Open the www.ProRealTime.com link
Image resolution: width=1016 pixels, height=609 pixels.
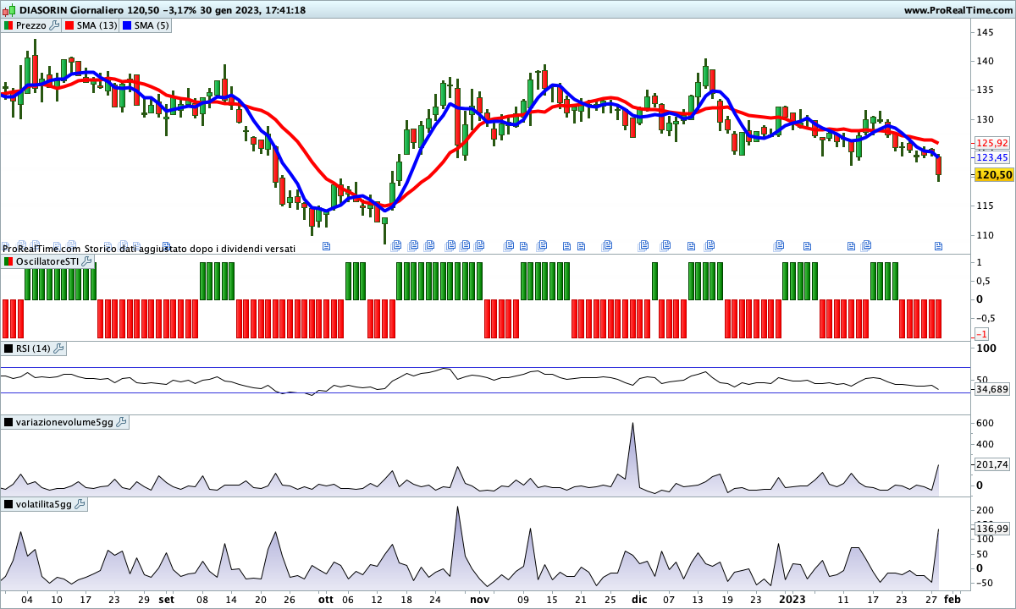click(x=957, y=10)
